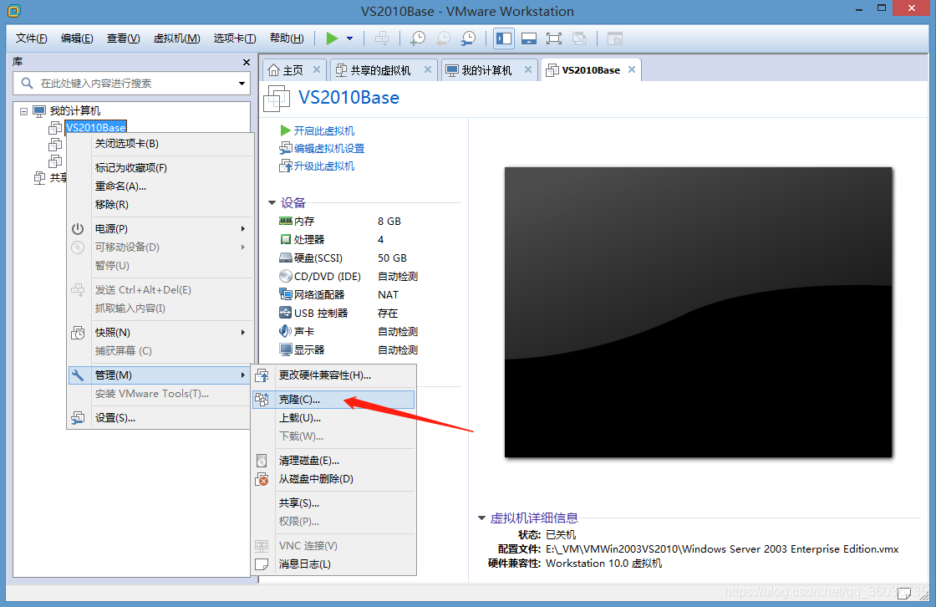Image resolution: width=936 pixels, height=607 pixels.
Task: Choose 更改硬件兼容性(H)... in submenu
Action: (x=333, y=375)
